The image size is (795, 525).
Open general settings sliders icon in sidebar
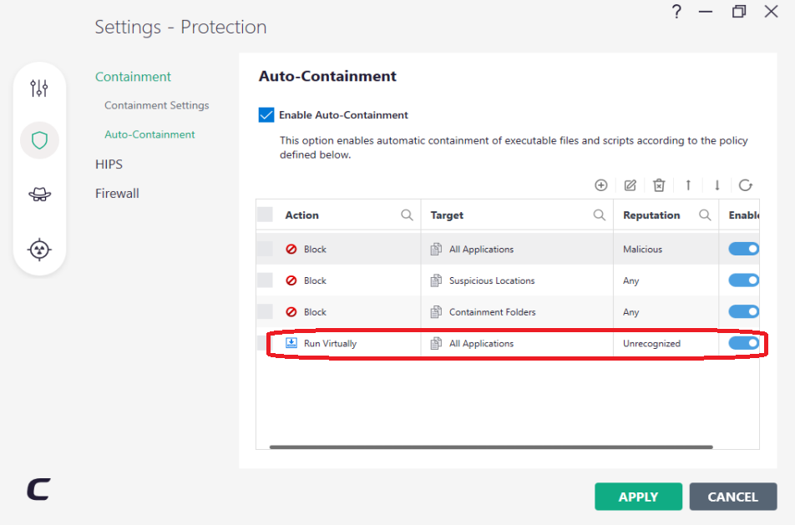click(x=39, y=88)
